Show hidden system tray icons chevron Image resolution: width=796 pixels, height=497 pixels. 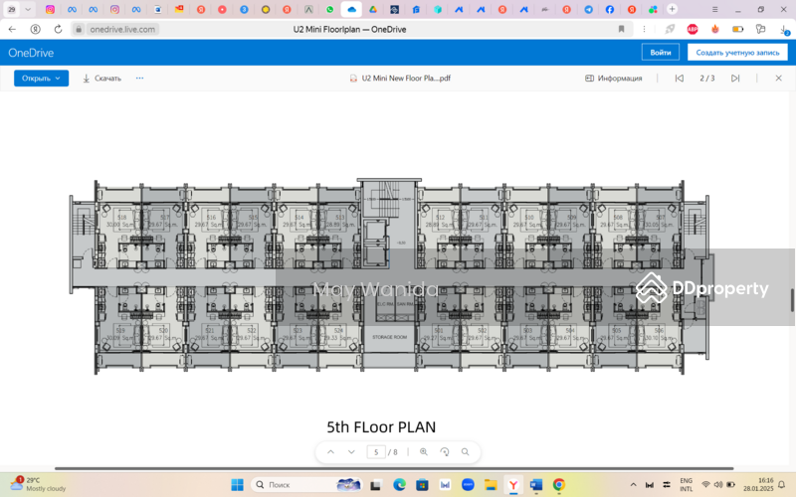tap(633, 485)
